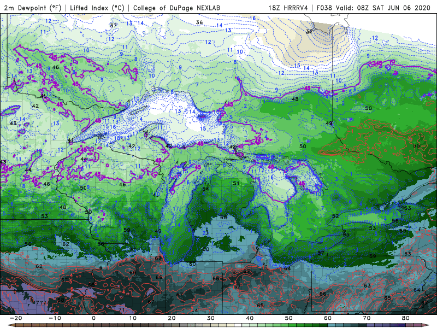Click the "F038" forecast hour text

[x=324, y=8]
